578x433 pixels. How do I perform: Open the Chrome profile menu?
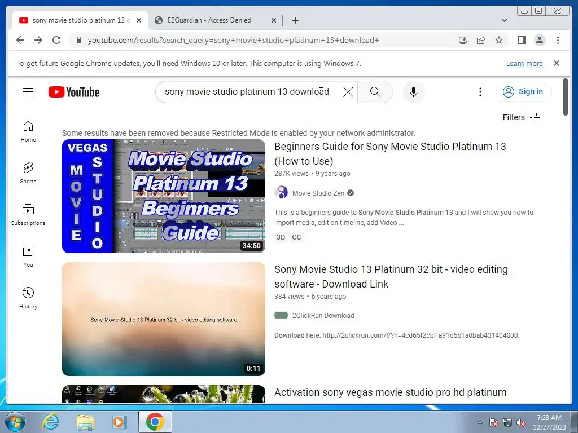pyautogui.click(x=539, y=40)
